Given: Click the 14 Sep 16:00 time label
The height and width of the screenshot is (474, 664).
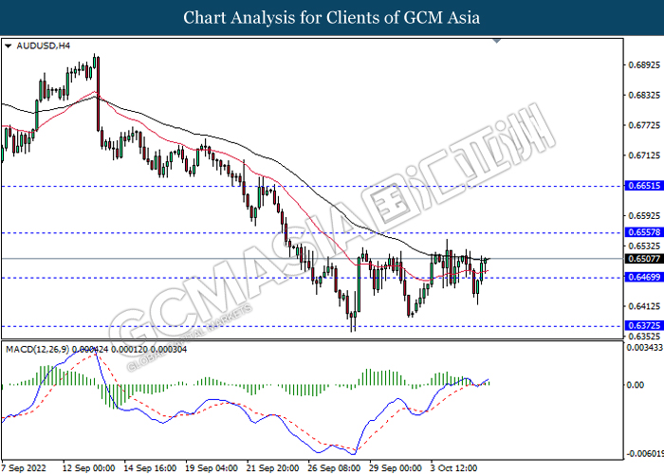Looking at the screenshot, I should click(x=150, y=468).
